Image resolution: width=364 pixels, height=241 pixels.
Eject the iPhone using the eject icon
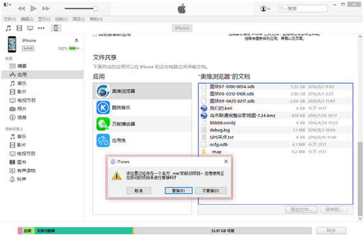pyautogui.click(x=76, y=40)
